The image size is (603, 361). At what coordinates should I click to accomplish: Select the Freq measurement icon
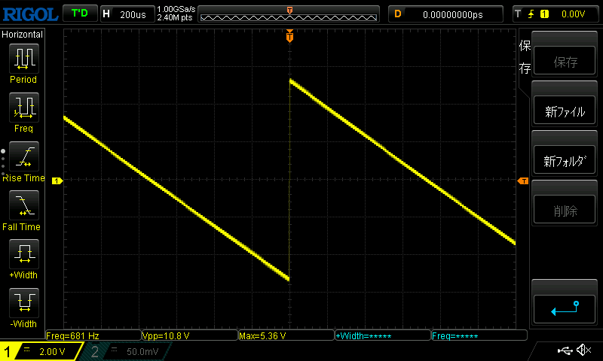point(24,108)
